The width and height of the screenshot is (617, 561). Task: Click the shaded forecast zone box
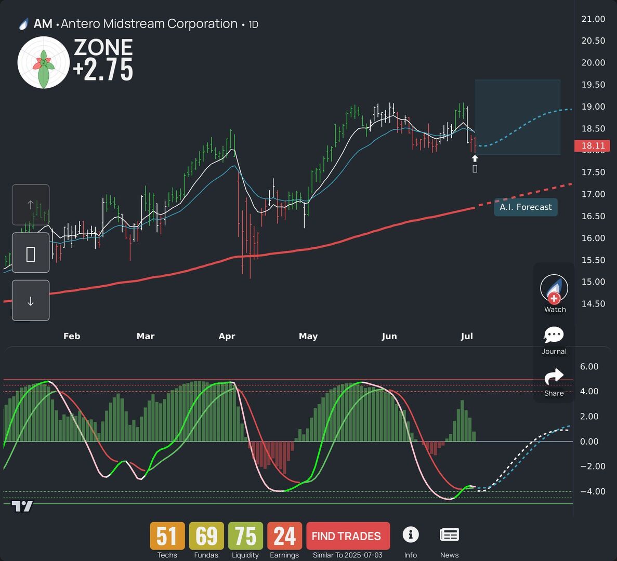(517, 117)
